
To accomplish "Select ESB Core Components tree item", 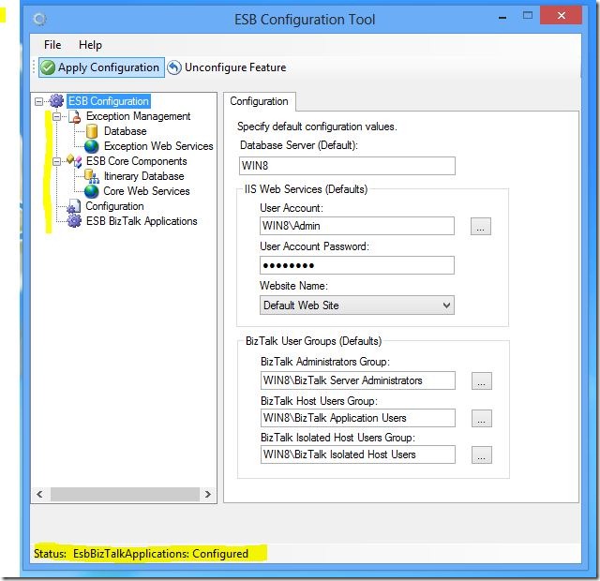I will [x=137, y=161].
